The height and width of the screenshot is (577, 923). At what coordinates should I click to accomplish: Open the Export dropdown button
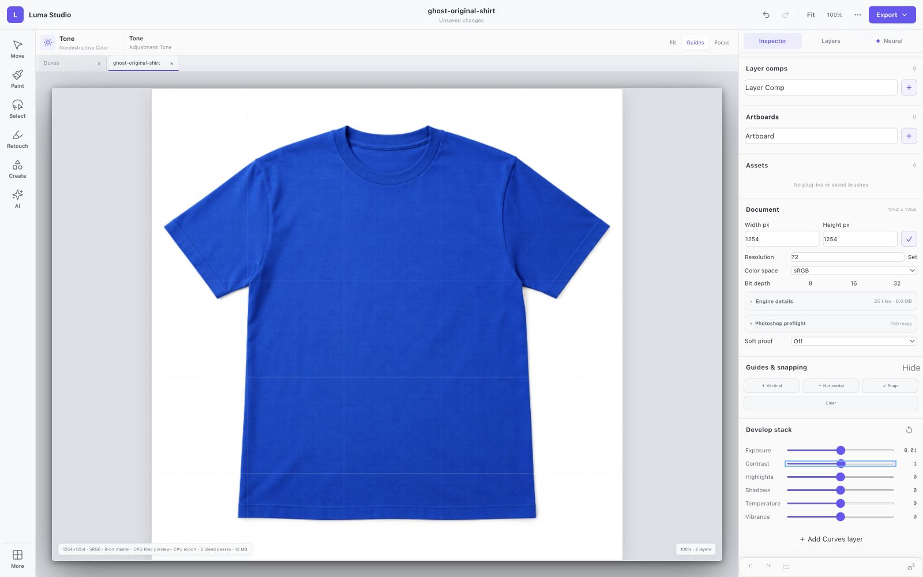click(x=892, y=15)
